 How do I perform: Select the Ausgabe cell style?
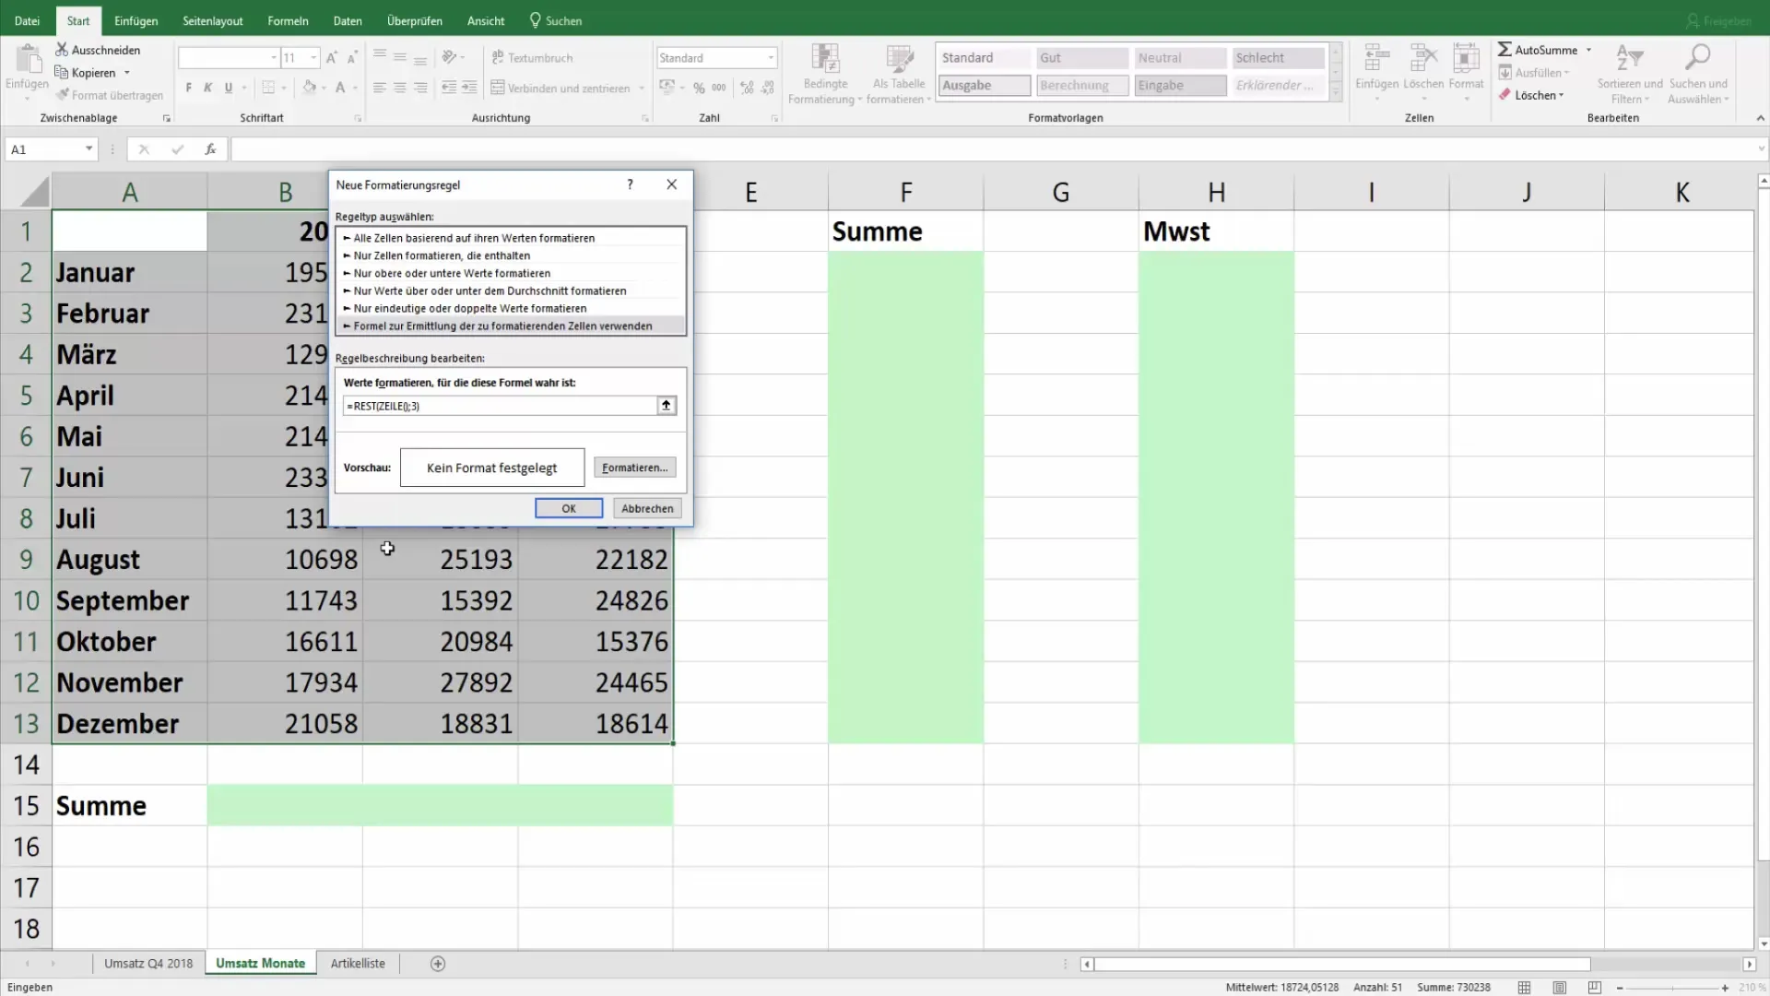985,85
